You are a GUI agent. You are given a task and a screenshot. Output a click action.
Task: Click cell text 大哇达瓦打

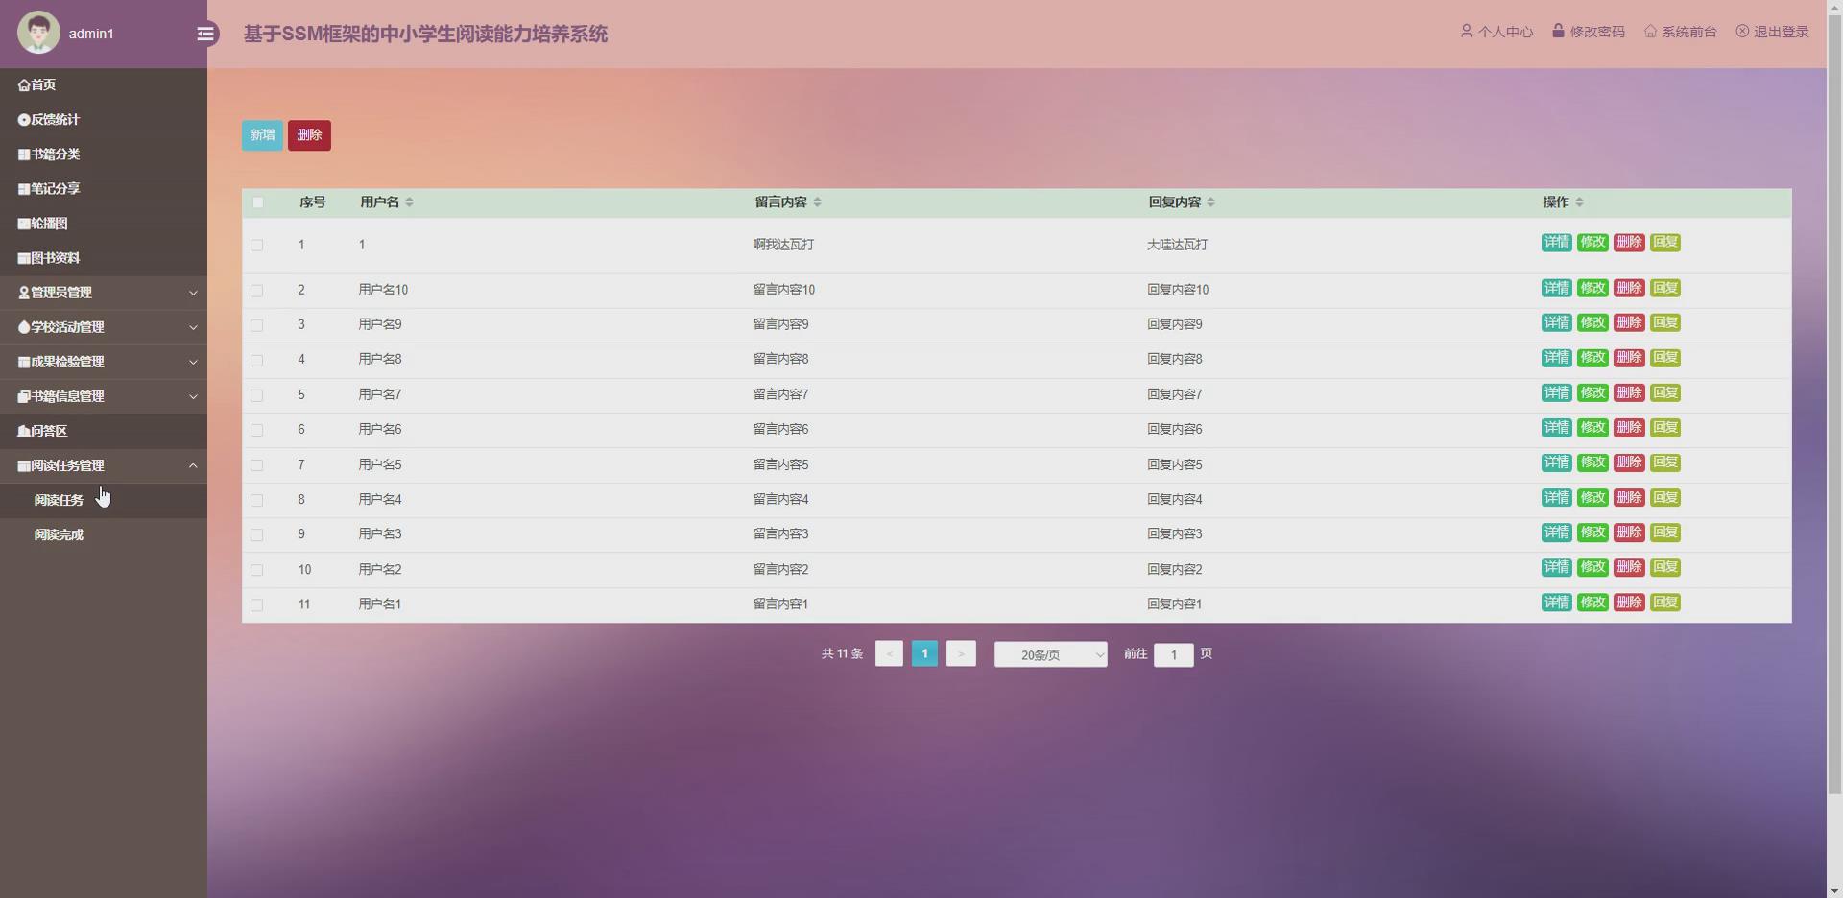click(x=1178, y=245)
